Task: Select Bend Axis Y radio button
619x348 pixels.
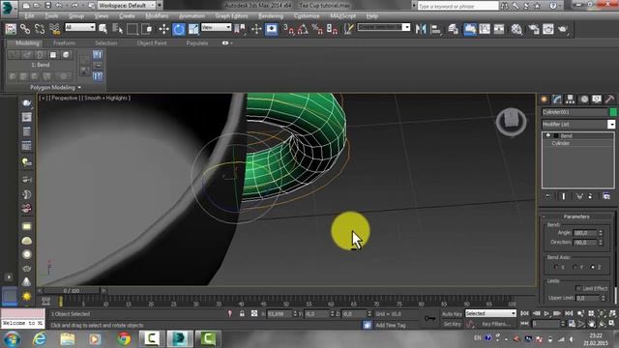Action: click(575, 267)
